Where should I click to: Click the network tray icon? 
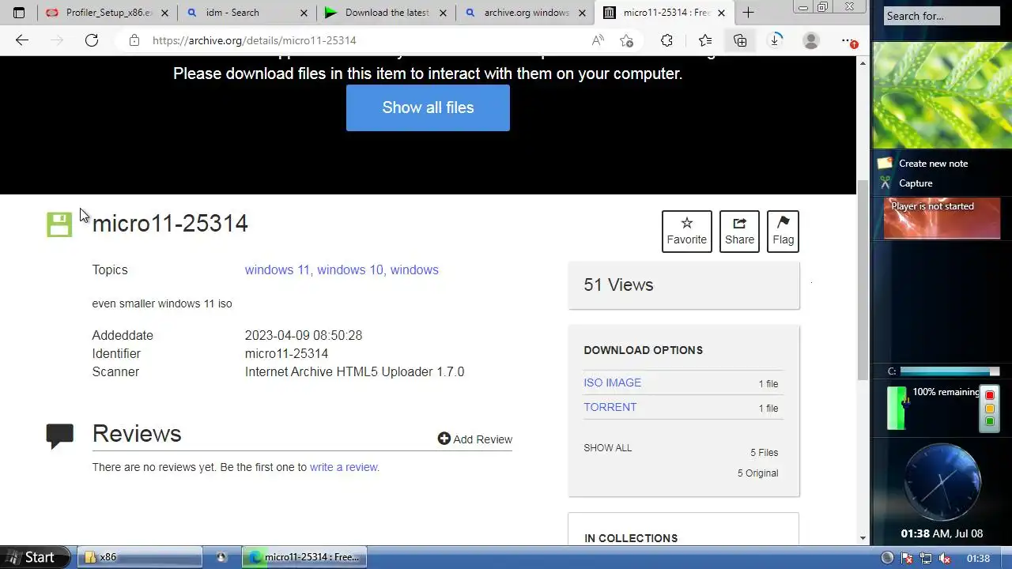tap(926, 558)
